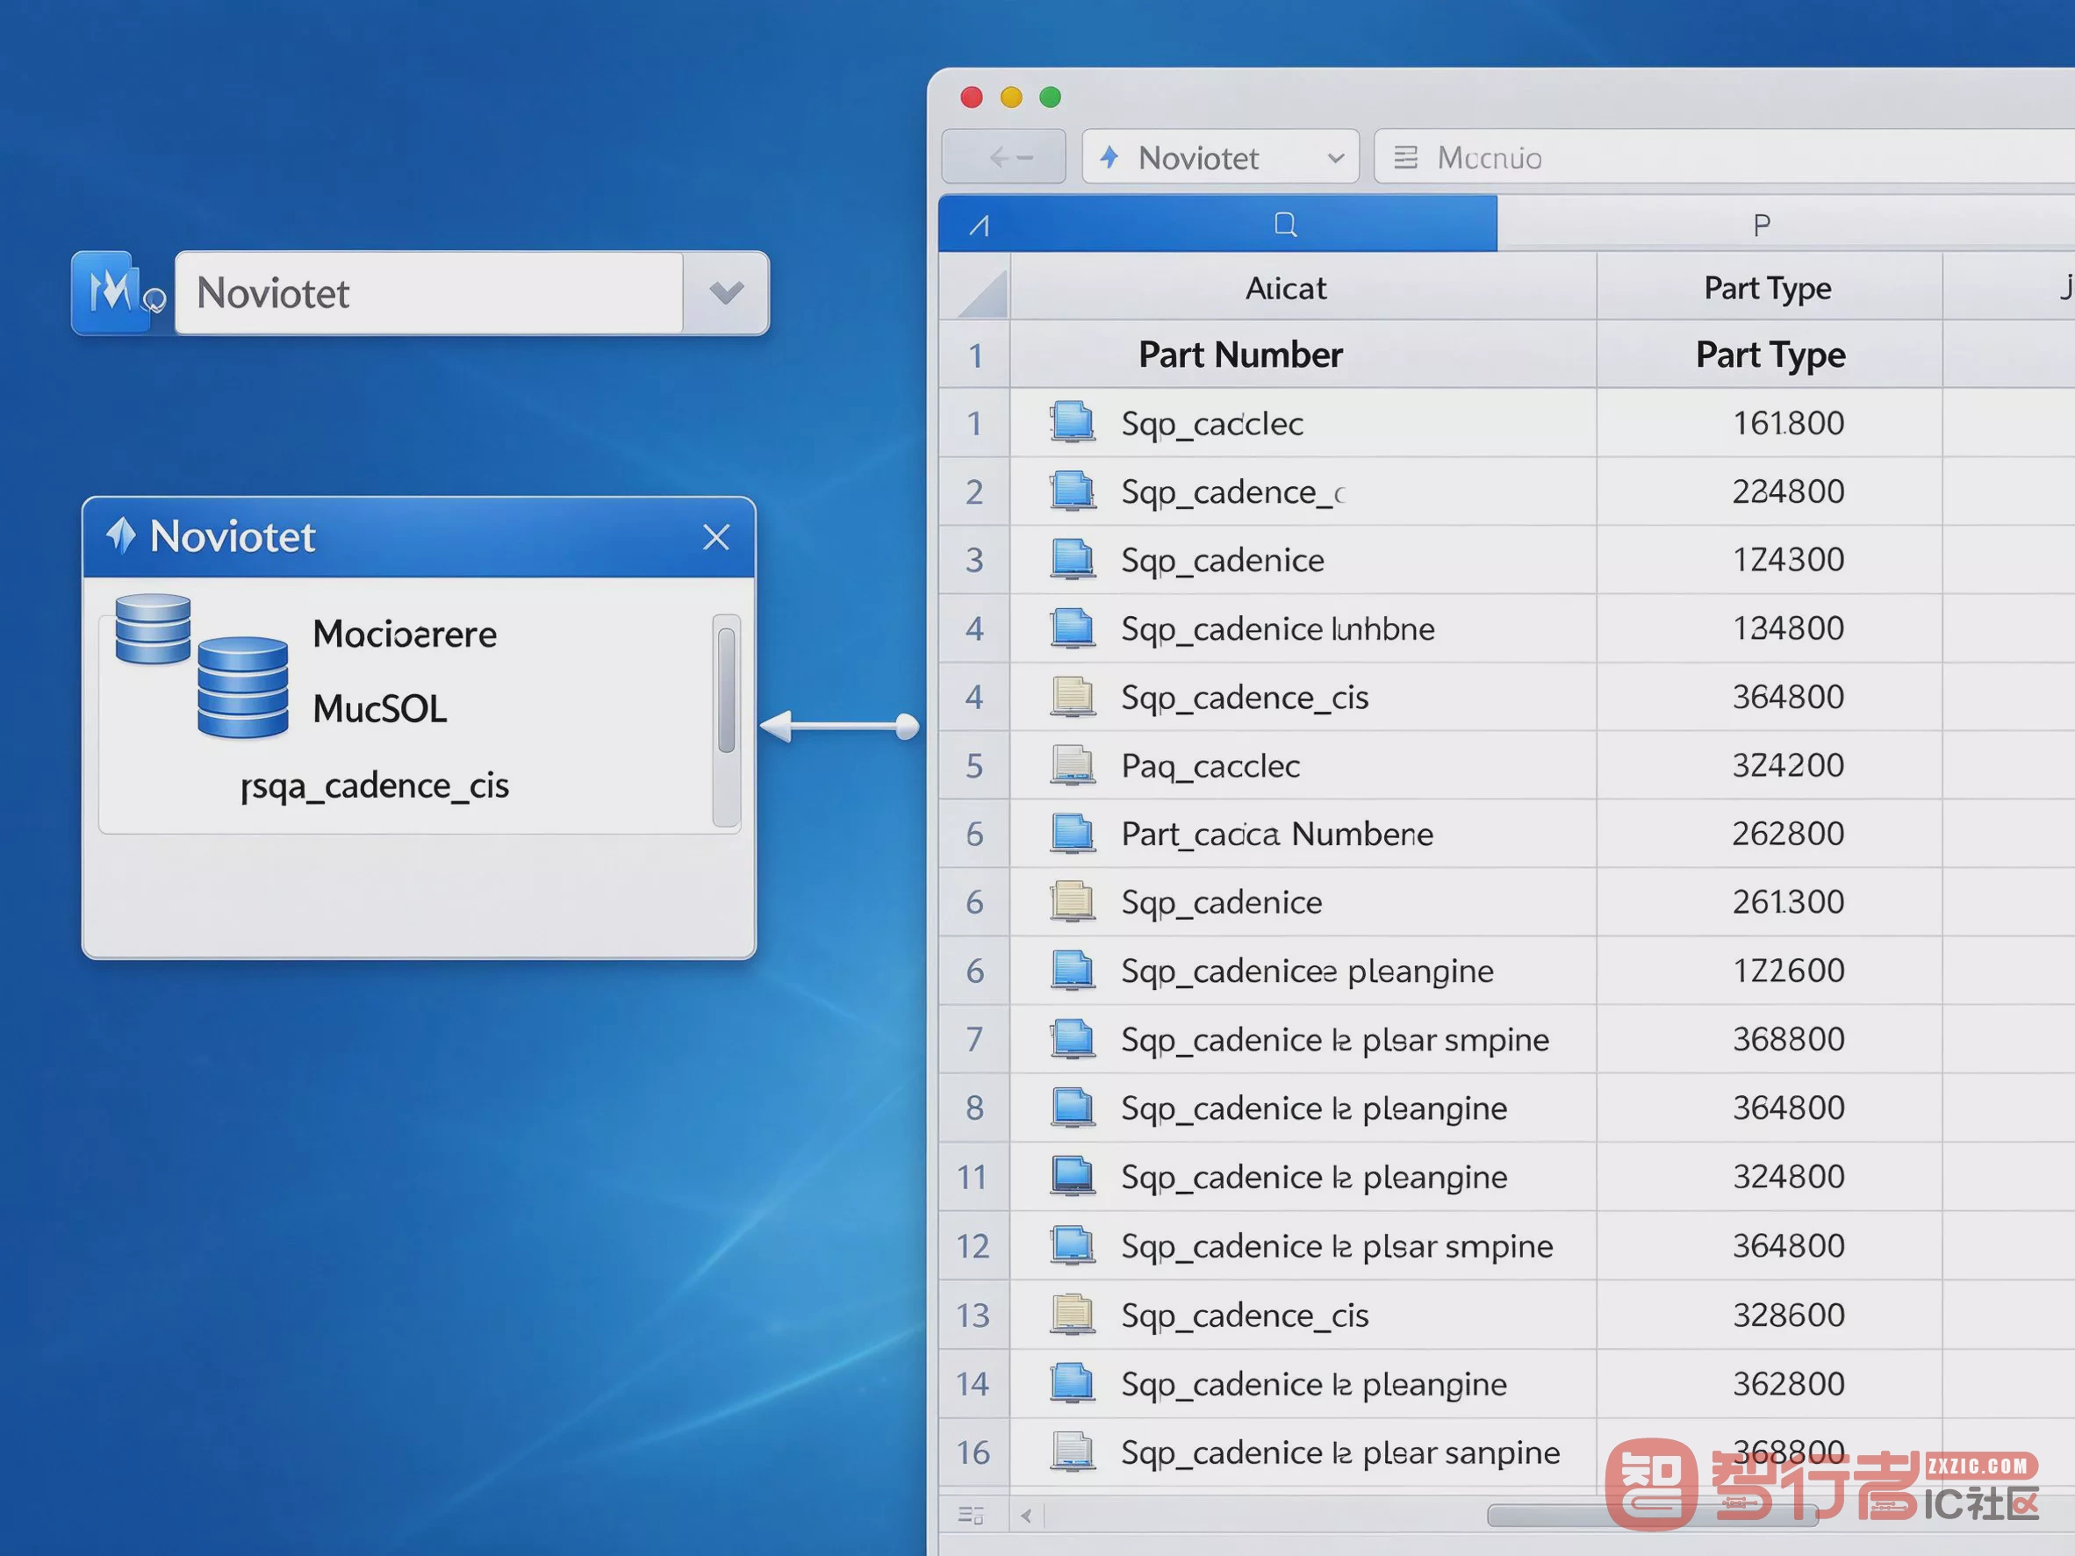Screen dimensions: 2075x1556
Task: Click the horizontal scrollbar left arrow
Action: 1026,1515
